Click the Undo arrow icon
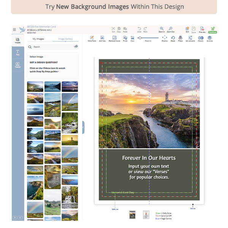This screenshot has width=228, height=228. point(139,29)
